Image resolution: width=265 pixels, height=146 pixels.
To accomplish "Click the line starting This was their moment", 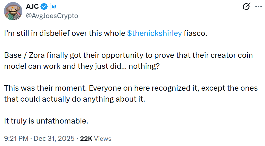I will click(x=131, y=88).
